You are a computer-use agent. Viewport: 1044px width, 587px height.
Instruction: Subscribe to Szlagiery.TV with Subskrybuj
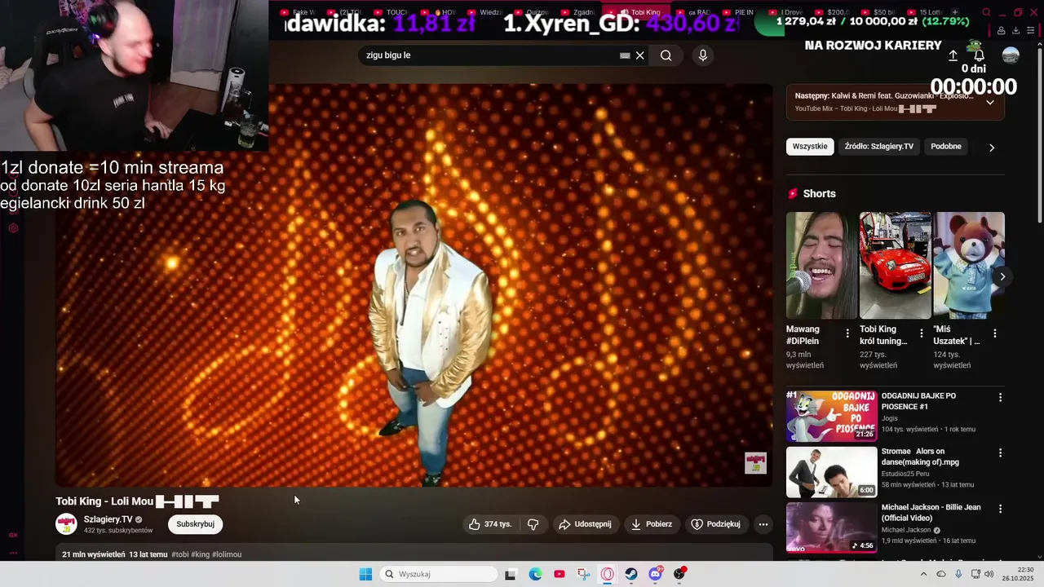click(x=196, y=524)
